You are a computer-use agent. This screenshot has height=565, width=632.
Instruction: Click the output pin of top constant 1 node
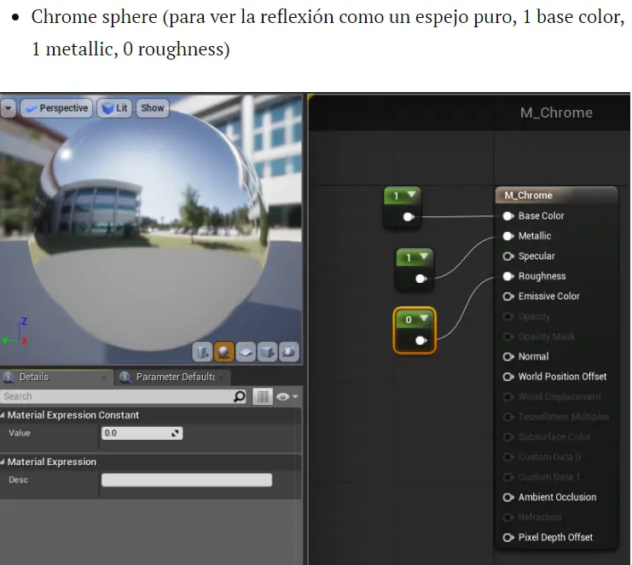point(409,217)
